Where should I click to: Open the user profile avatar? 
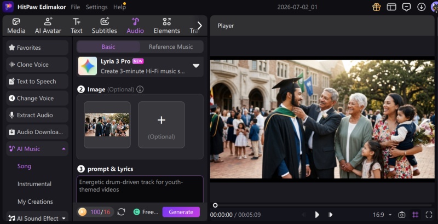point(434,7)
